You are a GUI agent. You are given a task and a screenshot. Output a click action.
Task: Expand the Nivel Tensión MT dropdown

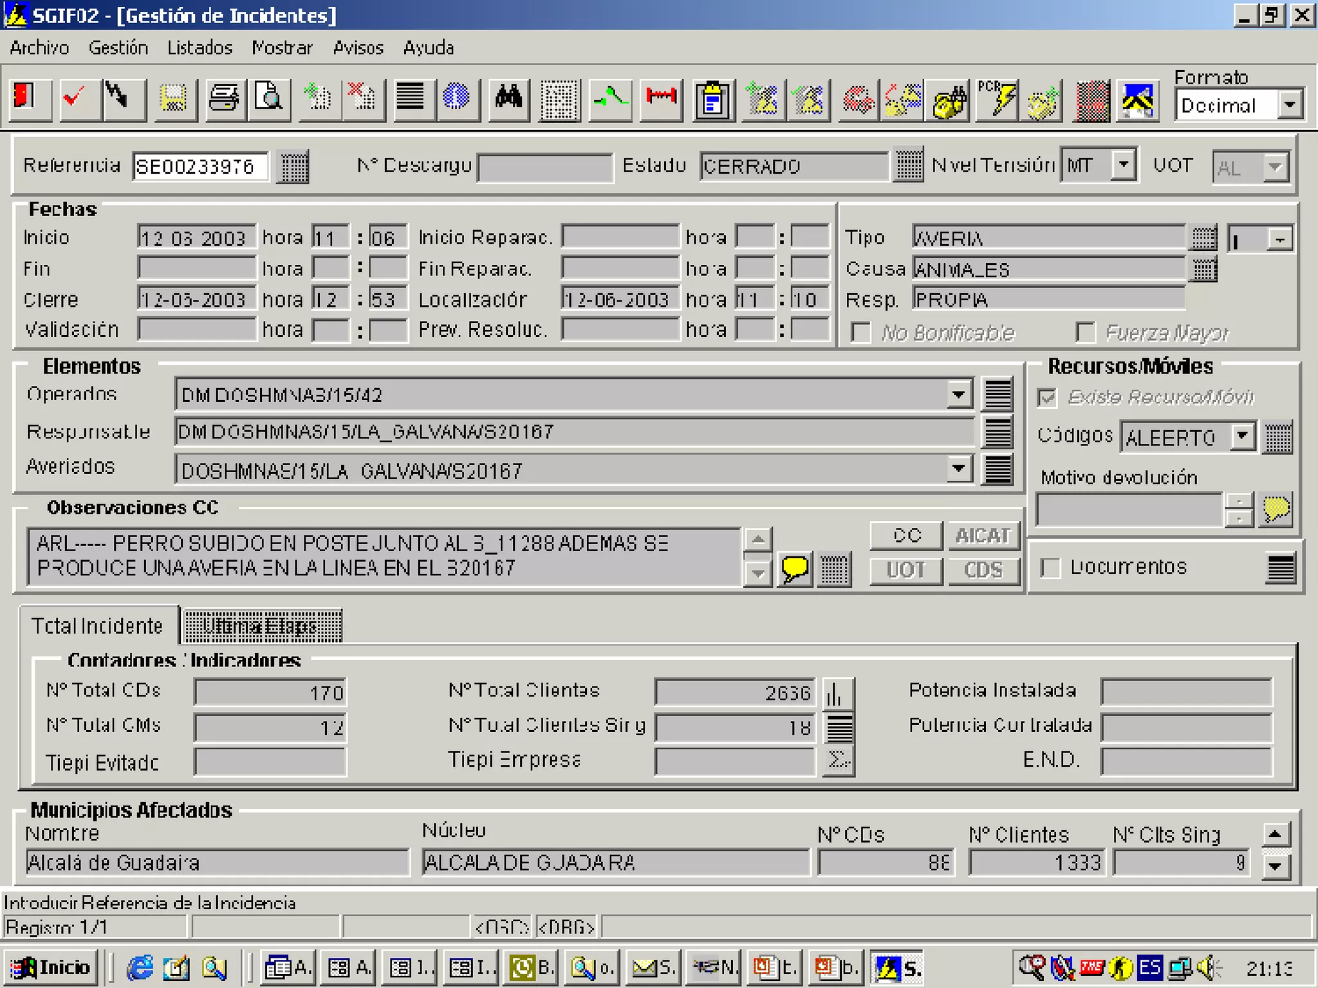tap(1124, 165)
